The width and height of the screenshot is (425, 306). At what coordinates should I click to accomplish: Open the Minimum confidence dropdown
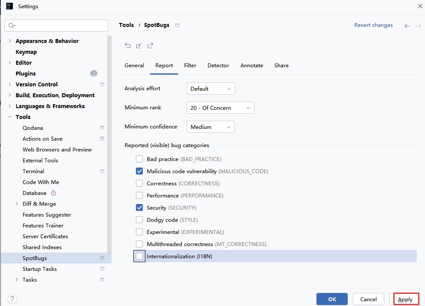[x=211, y=127]
